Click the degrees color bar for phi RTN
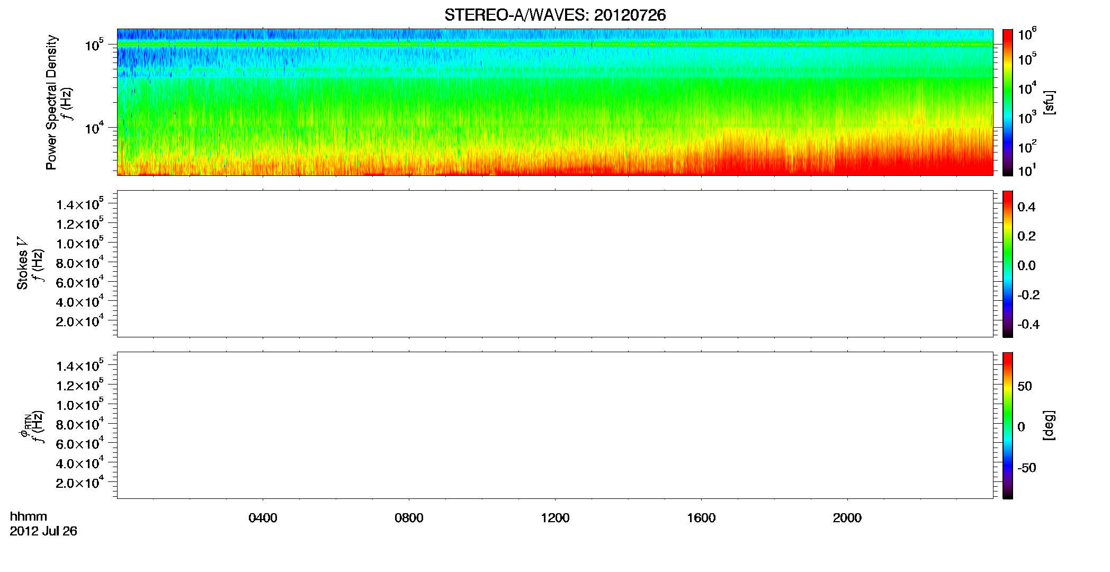This screenshot has width=1110, height=572. [1007, 425]
